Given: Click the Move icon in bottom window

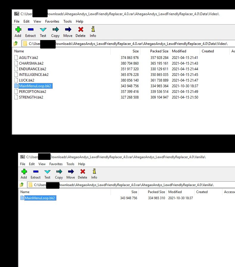Looking at the screenshot, I should 70,171.
